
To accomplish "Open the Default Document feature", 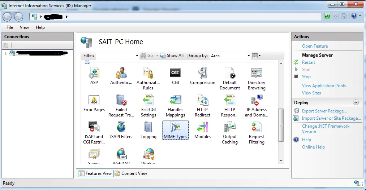I will (230, 79).
